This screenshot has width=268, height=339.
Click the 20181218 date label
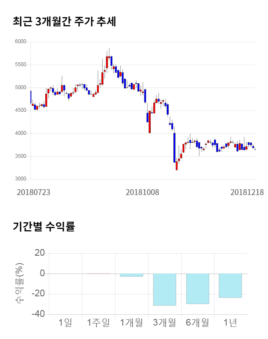[247, 192]
